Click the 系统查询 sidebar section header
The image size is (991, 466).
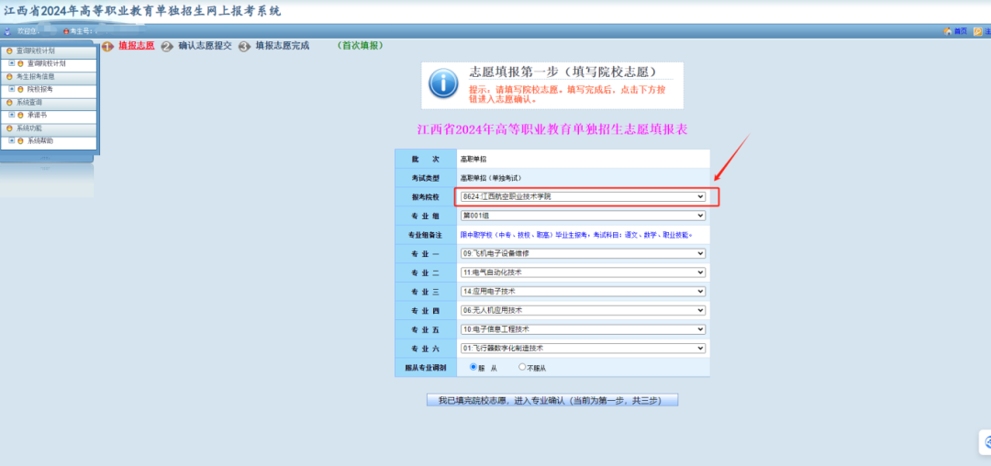50,103
